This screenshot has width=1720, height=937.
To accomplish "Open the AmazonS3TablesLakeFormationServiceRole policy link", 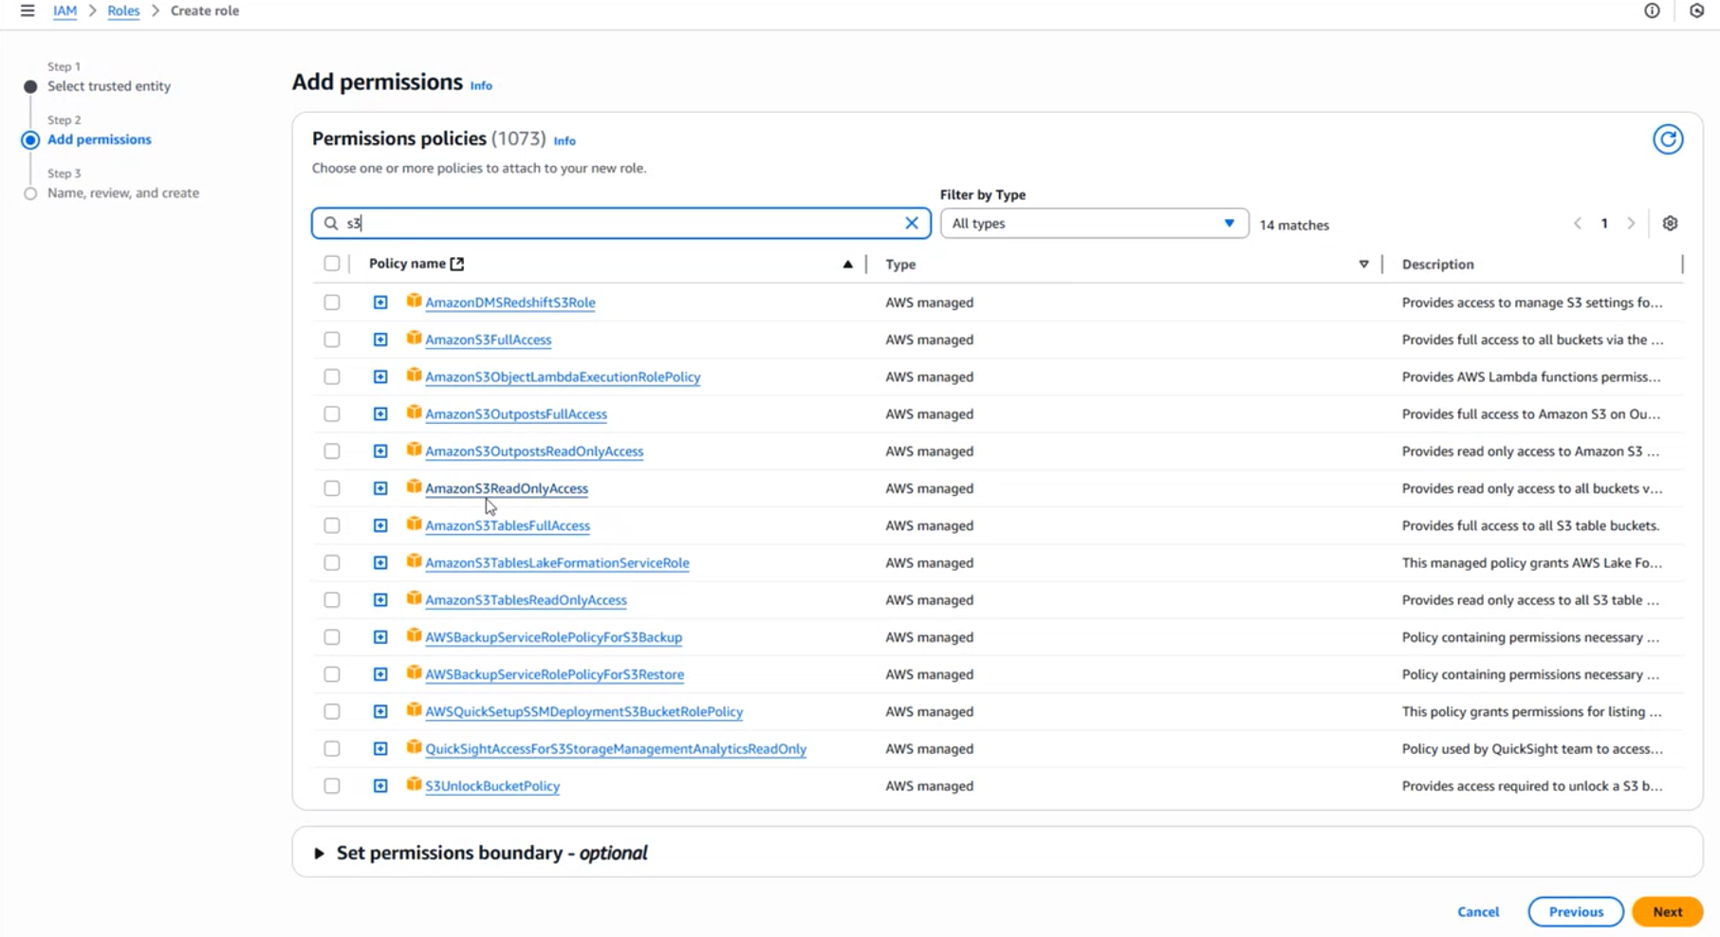I will click(x=557, y=563).
